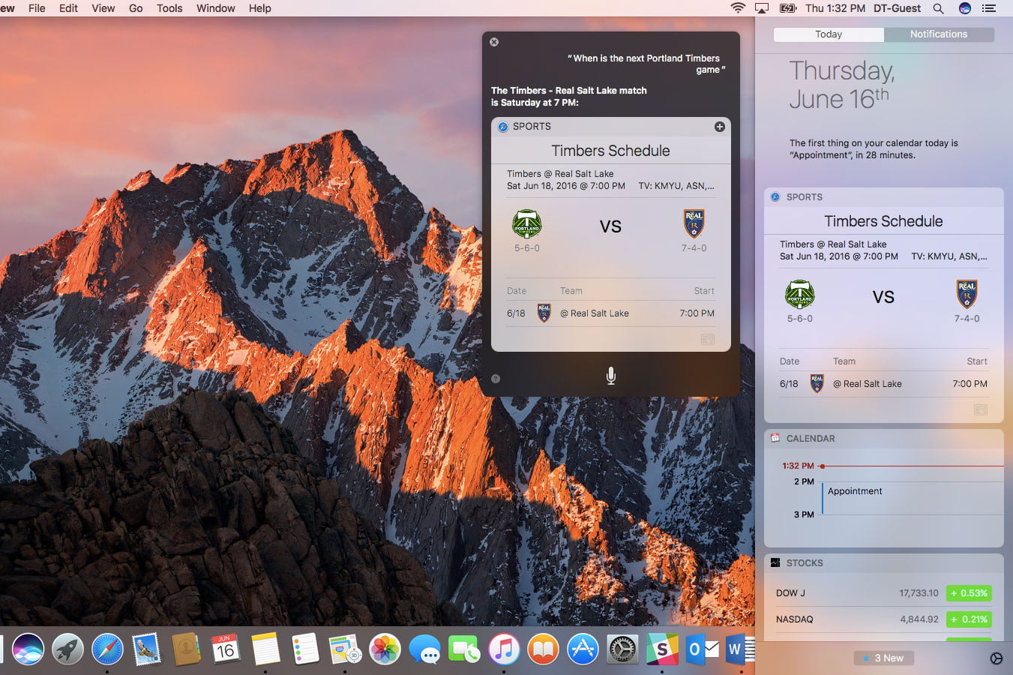The height and width of the screenshot is (675, 1013).
Task: Open the Window menu
Action: click(216, 8)
